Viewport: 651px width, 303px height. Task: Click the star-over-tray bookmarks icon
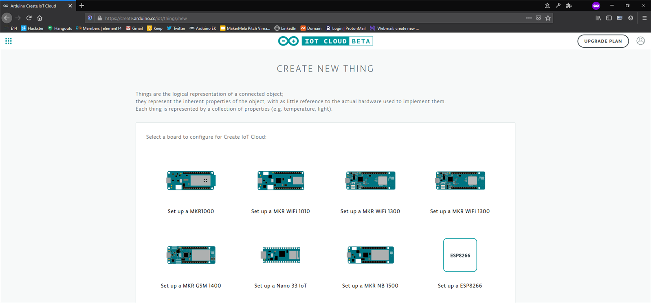coord(547,6)
